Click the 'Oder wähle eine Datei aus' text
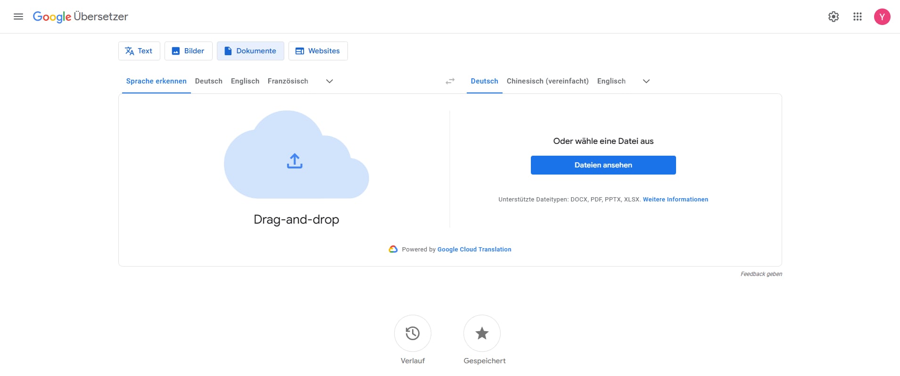 (603, 141)
